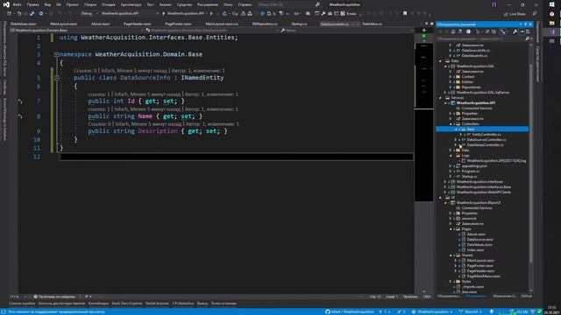
Task: Select EntityController.cs in Solution Explorer
Action: [486, 134]
